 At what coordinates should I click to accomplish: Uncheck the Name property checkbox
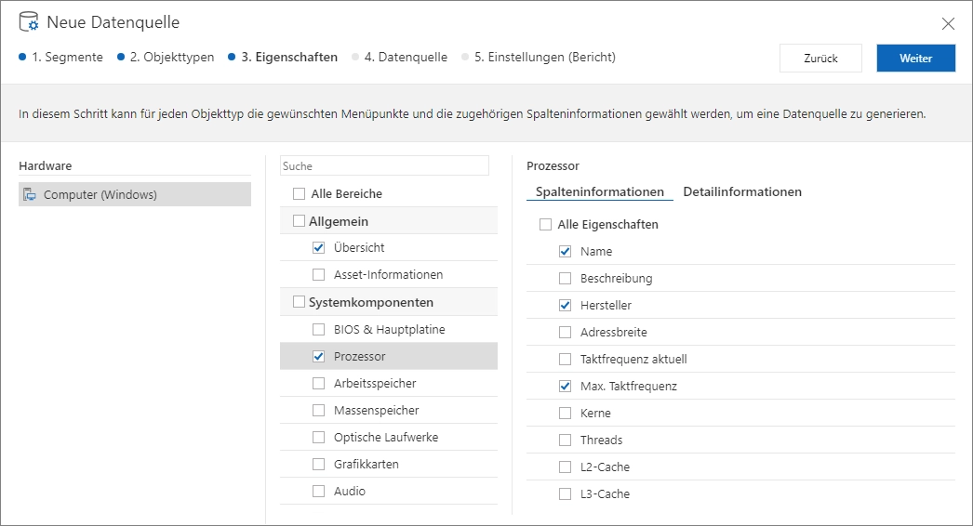[x=565, y=251]
